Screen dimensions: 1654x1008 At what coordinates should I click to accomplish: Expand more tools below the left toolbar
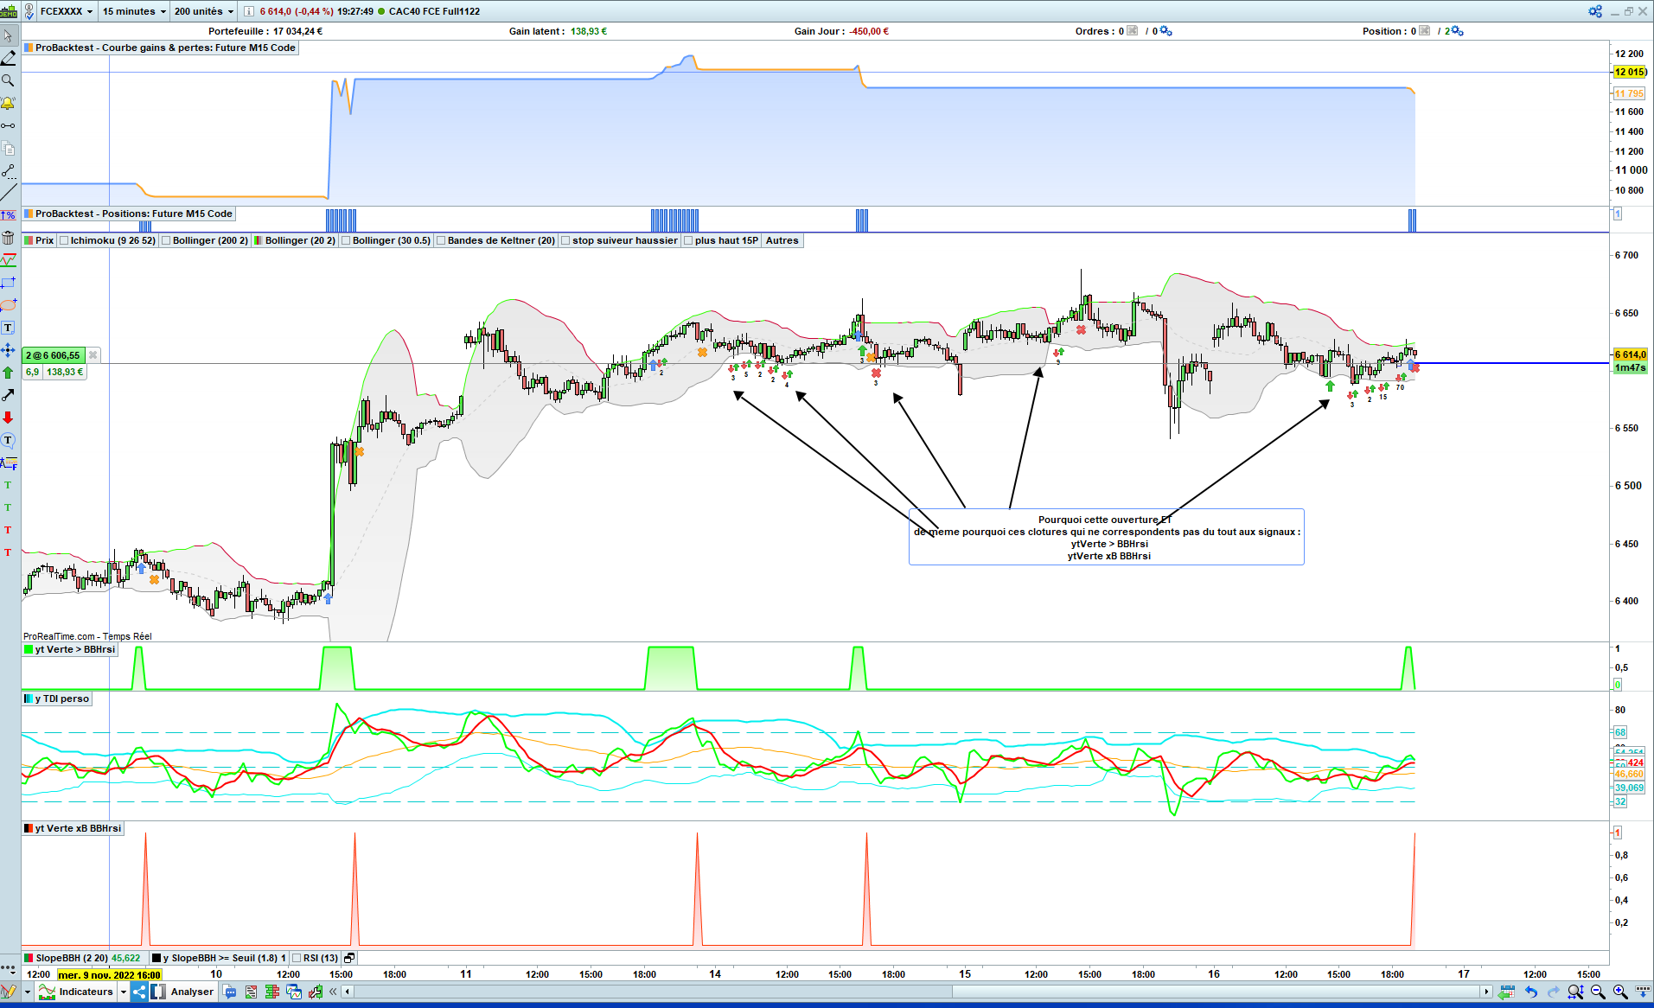coord(9,970)
